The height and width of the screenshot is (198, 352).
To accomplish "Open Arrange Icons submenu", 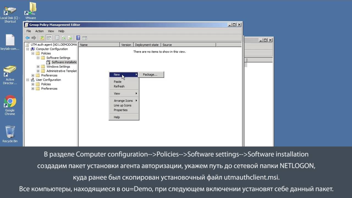I will (124, 101).
